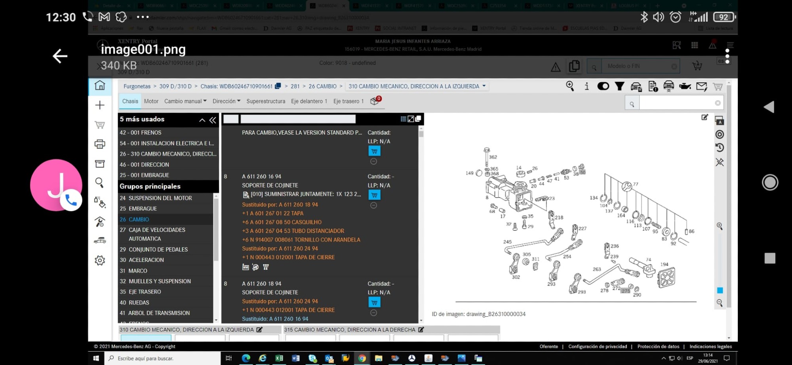Open the package icon with 0 badge
Viewport: 792px width, 365px height.
[x=375, y=101]
